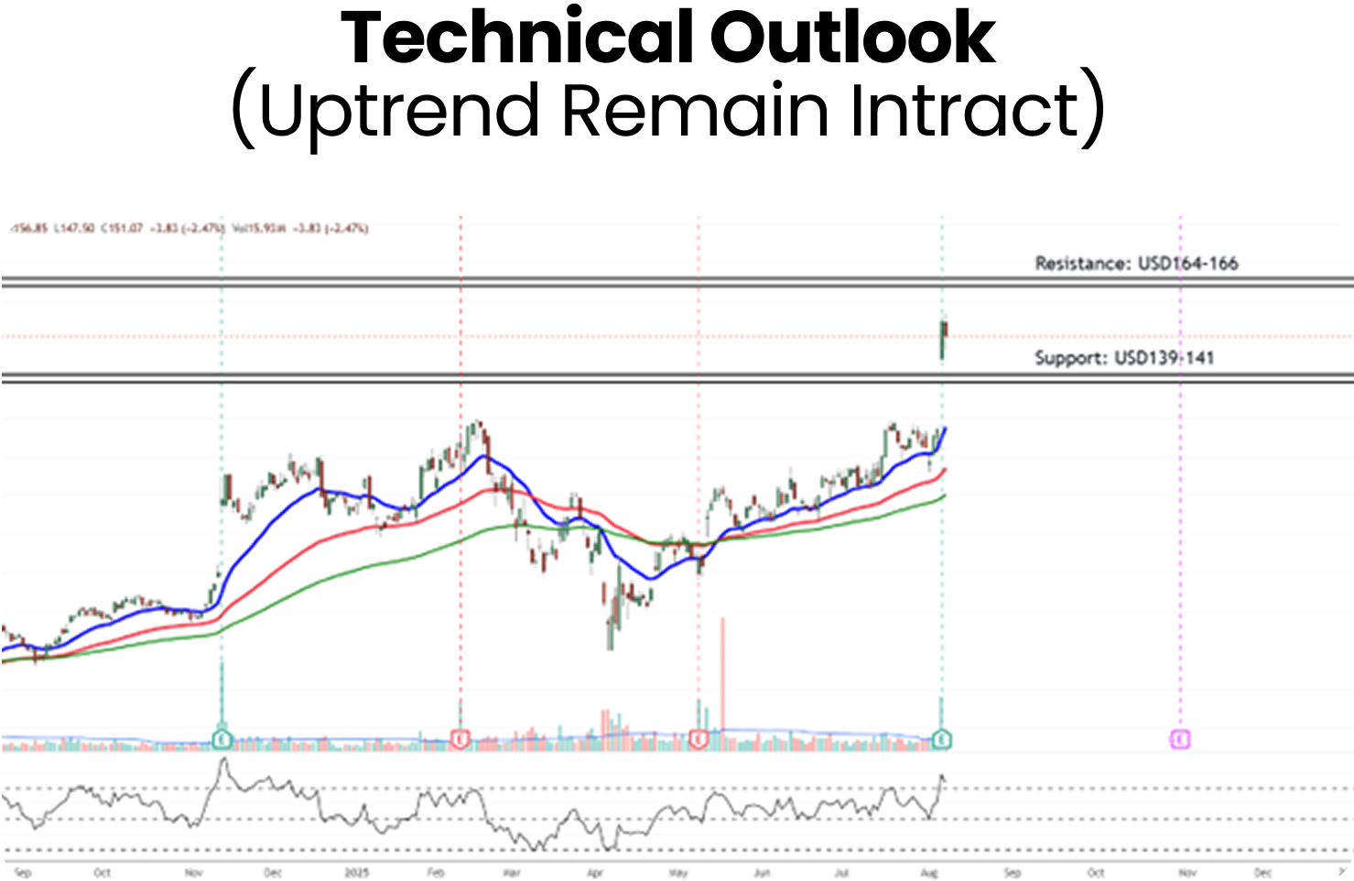Select the Resistance: USD164-166 text label
Screen dimensions: 1354x881
coord(1136,264)
